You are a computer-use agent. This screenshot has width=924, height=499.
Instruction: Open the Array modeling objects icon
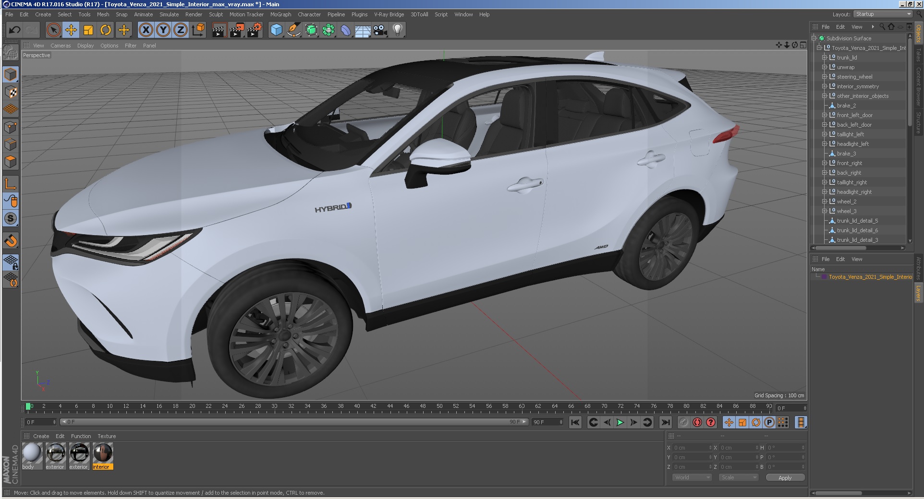[328, 30]
